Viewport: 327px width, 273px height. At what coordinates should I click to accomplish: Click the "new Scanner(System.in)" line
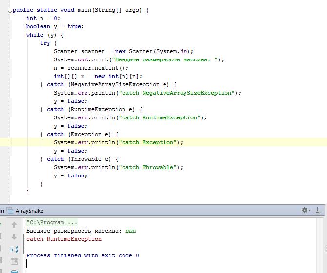pyautogui.click(x=123, y=52)
